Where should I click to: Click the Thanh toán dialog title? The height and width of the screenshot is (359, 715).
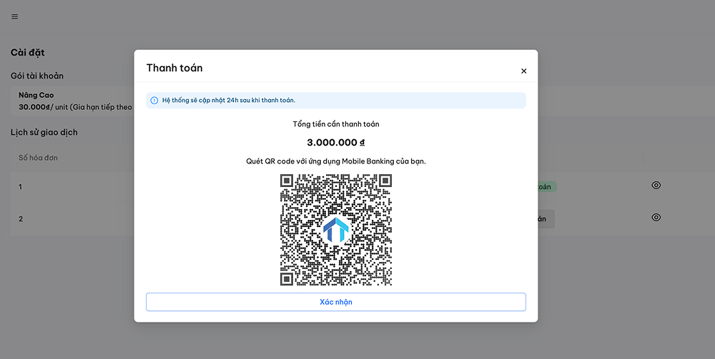pyautogui.click(x=174, y=68)
